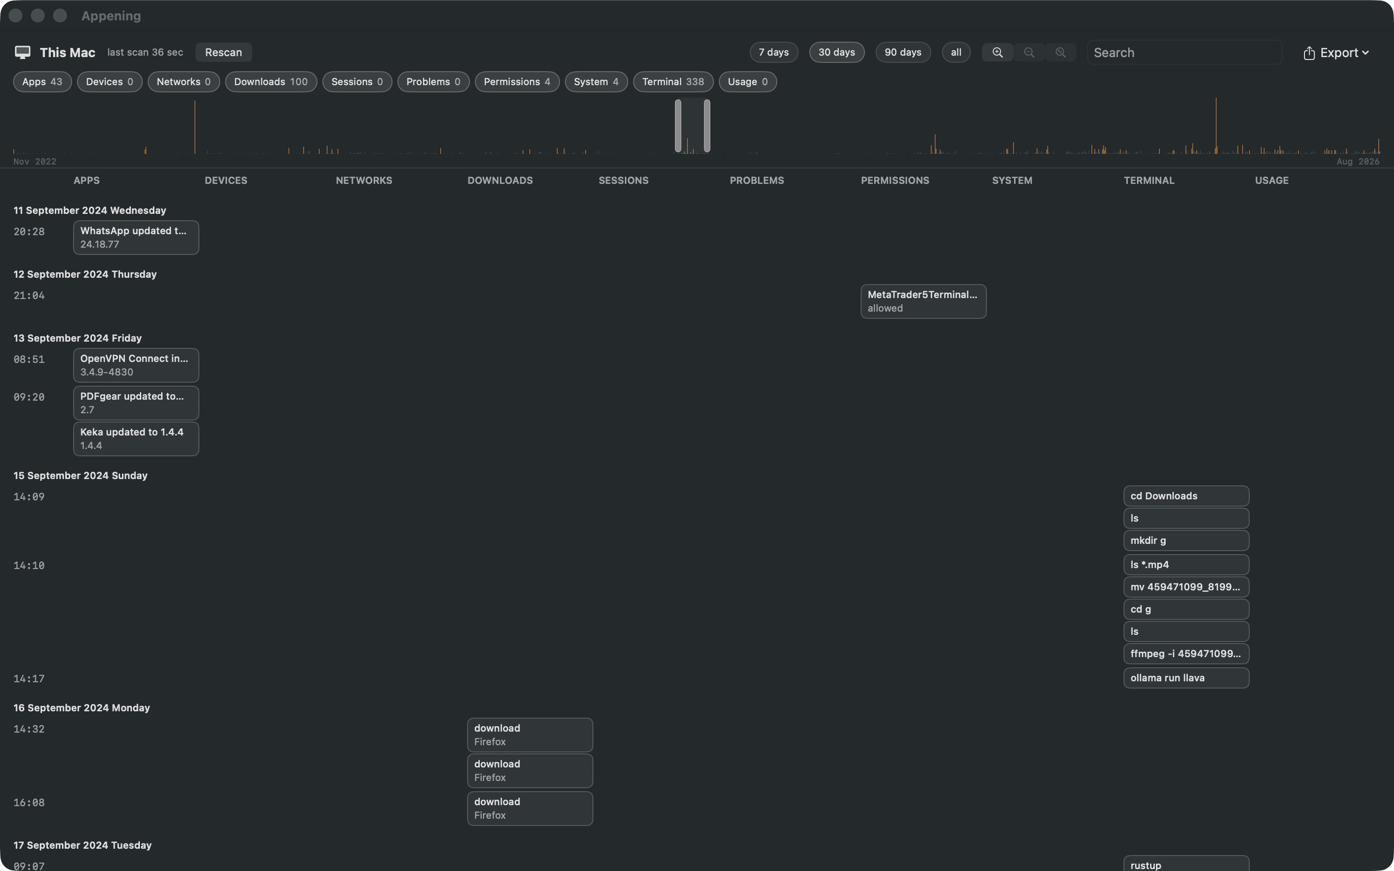Image resolution: width=1394 pixels, height=871 pixels.
Task: Toggle the Permissions 4 filter chip
Action: (517, 82)
